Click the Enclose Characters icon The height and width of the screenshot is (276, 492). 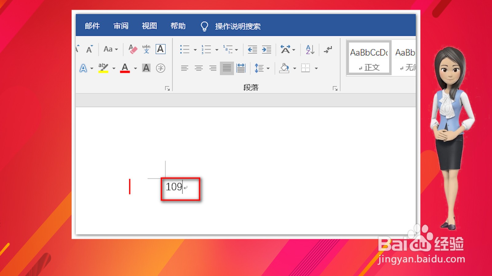pos(161,68)
